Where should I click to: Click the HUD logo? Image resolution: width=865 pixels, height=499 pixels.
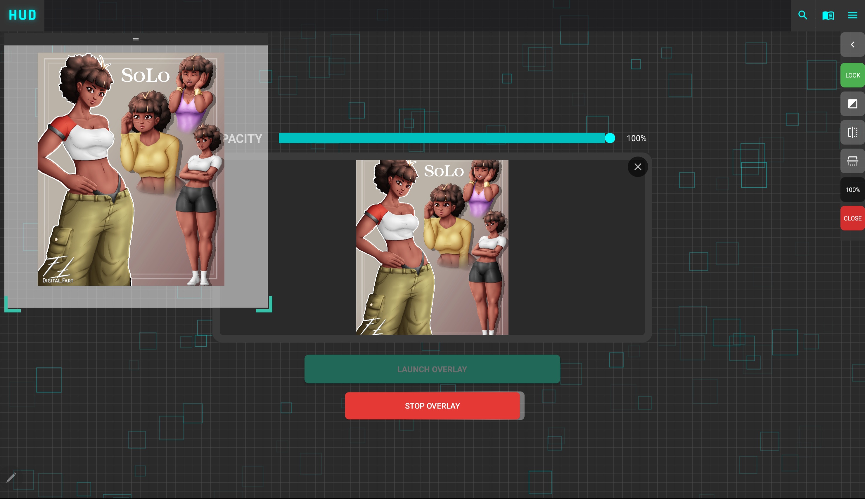(x=22, y=15)
